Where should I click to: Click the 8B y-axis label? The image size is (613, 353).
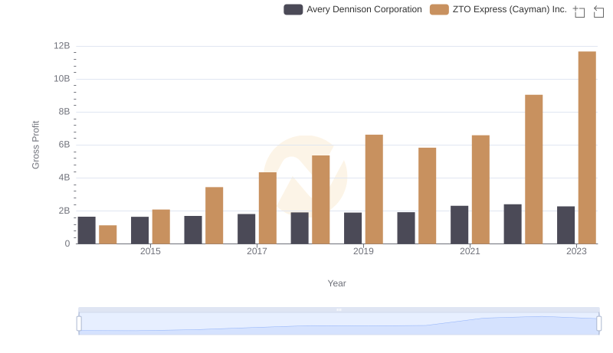point(64,112)
